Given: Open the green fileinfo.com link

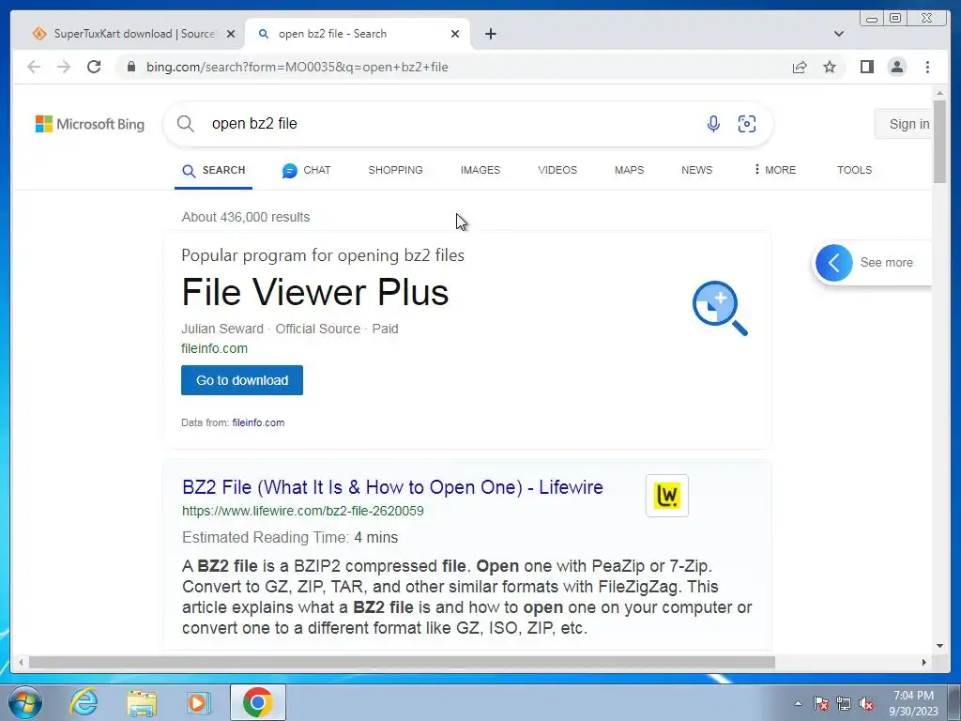Looking at the screenshot, I should click(x=215, y=348).
